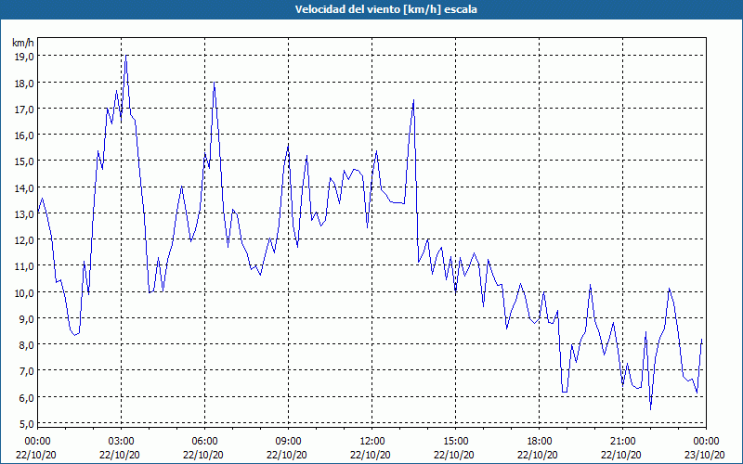743x464 pixels.
Task: Click the 19,0 km/h peak just after 03:00
Action: coord(126,56)
